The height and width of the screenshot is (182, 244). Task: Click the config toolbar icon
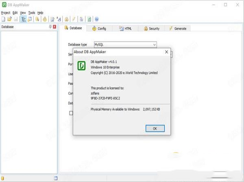(x=45, y=19)
